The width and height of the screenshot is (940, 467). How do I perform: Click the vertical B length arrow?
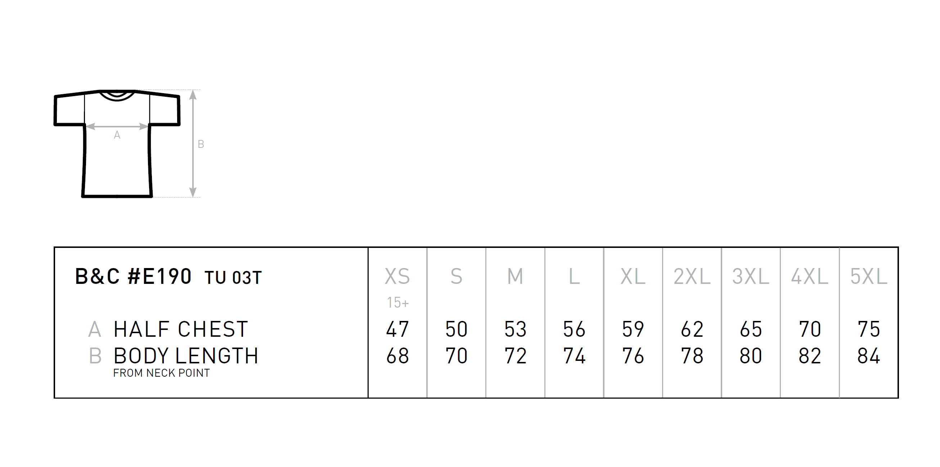pos(193,144)
